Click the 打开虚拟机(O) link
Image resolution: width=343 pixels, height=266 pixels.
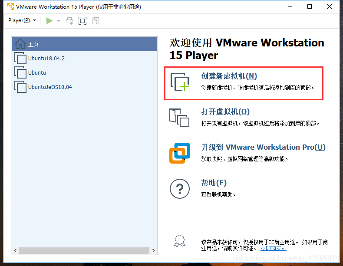click(x=225, y=112)
